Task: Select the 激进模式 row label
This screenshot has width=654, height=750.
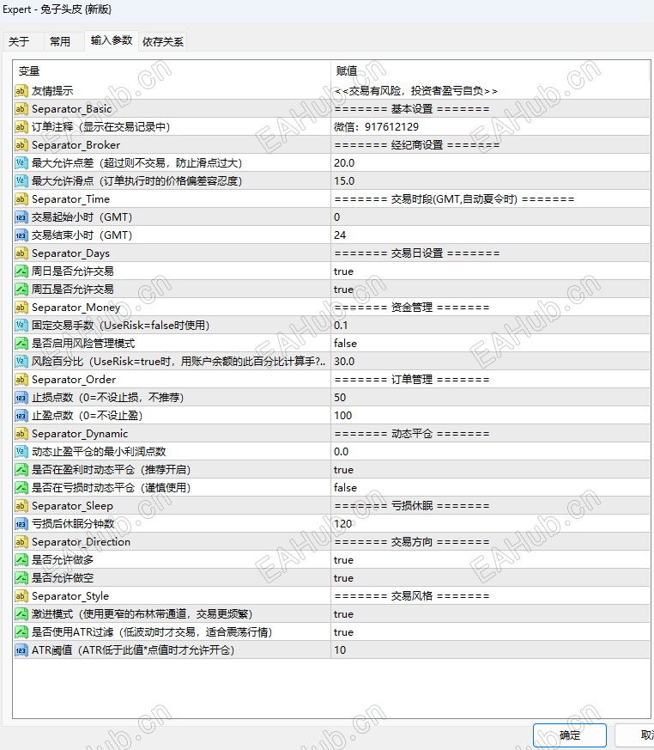Action: click(142, 614)
